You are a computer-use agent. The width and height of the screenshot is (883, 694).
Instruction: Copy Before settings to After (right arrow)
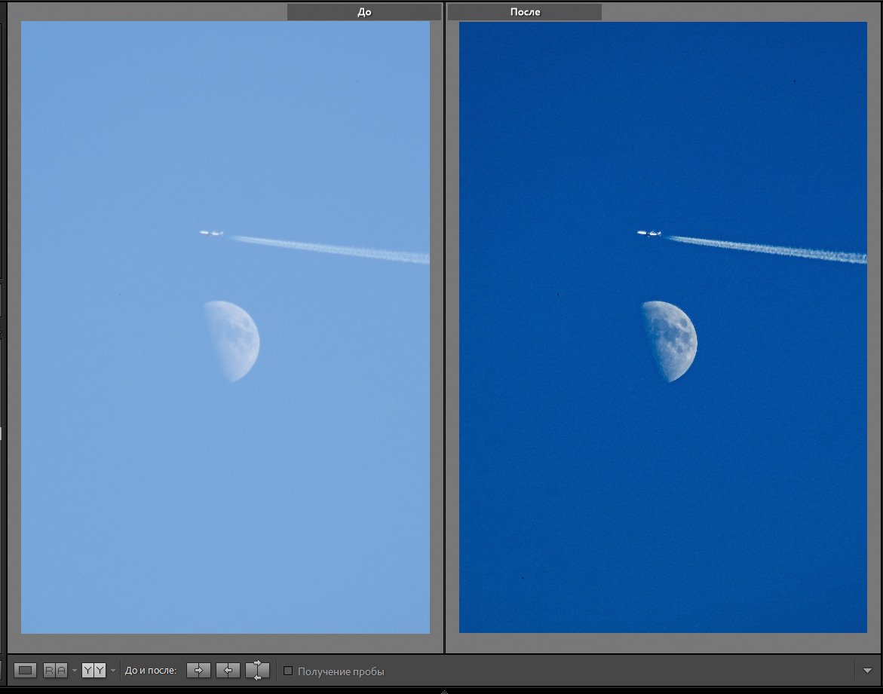click(198, 670)
